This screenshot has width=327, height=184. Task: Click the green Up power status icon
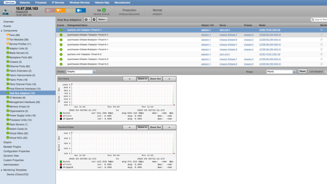pyautogui.click(x=104, y=10)
